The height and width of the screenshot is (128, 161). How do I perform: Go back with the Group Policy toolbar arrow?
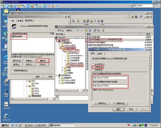click(78, 31)
